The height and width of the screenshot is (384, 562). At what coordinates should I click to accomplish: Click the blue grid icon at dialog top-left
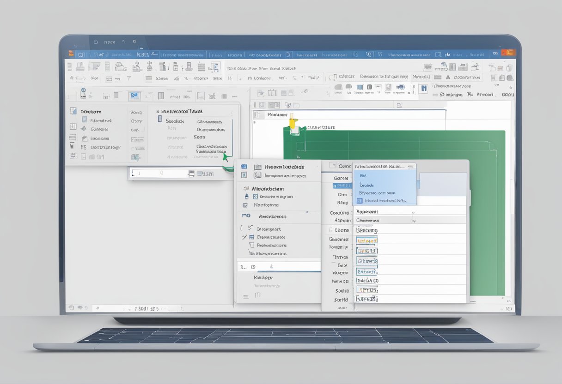coord(244,167)
